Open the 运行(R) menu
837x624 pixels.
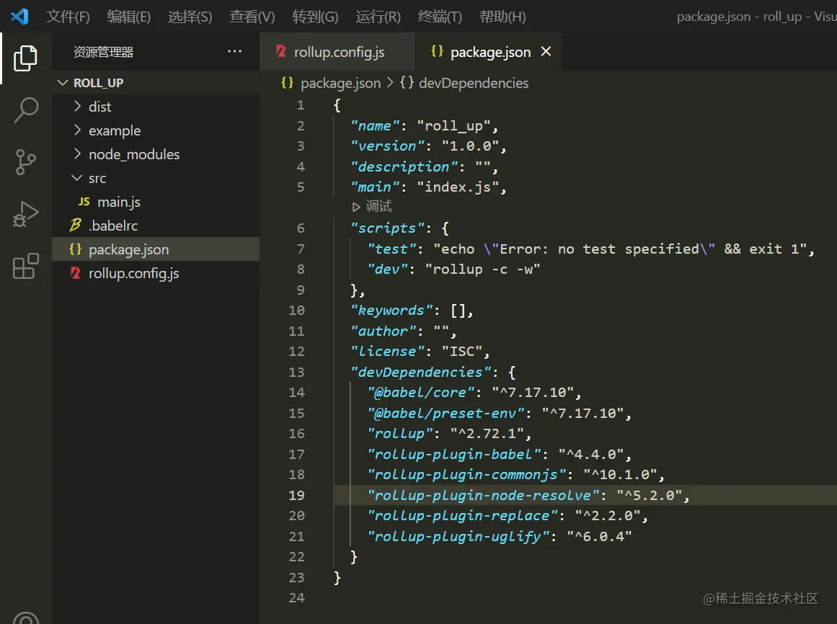click(378, 17)
